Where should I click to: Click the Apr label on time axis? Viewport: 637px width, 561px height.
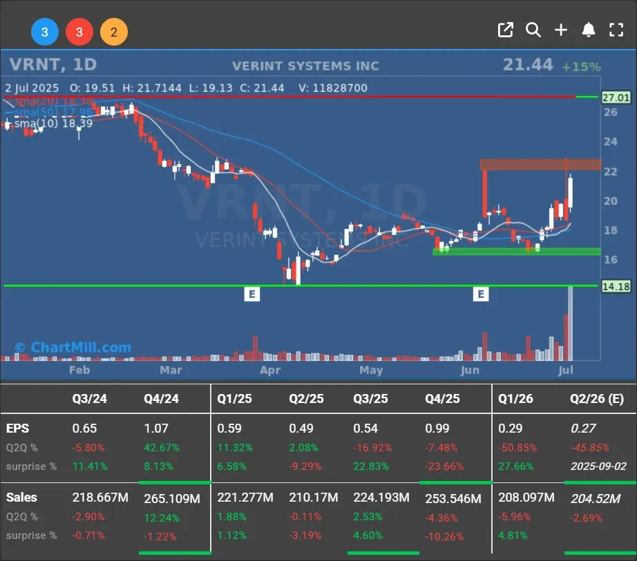tap(270, 370)
